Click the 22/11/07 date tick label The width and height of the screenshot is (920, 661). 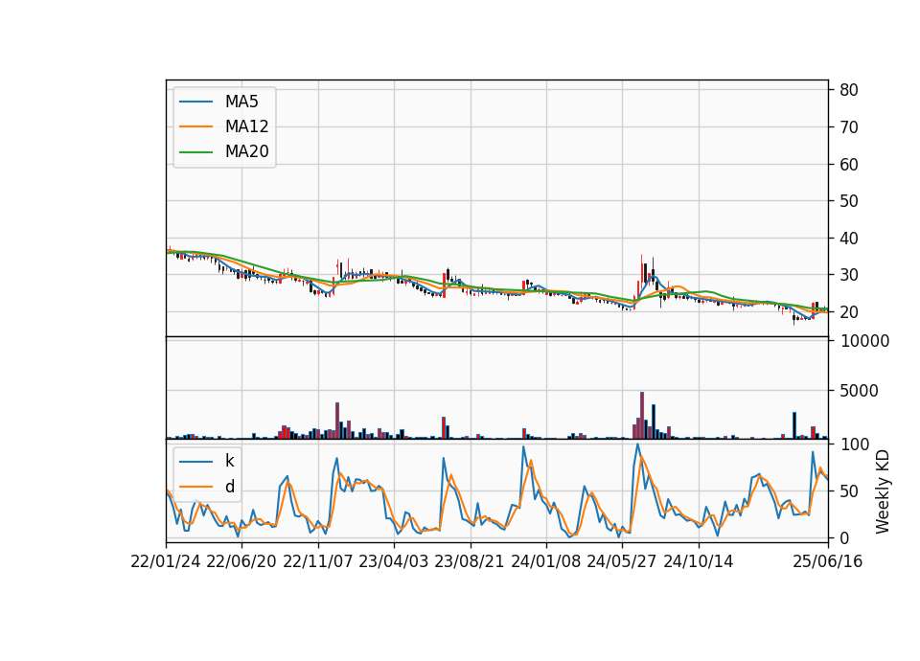pos(318,561)
